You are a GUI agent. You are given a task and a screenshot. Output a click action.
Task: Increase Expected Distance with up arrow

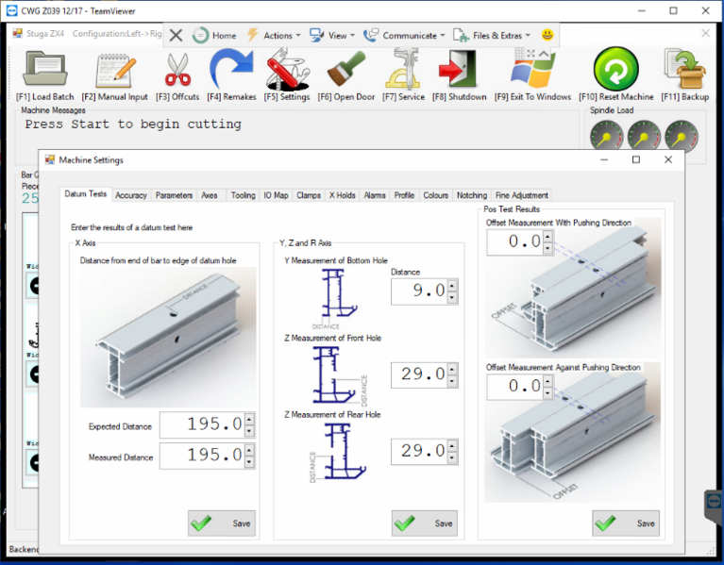coord(249,419)
